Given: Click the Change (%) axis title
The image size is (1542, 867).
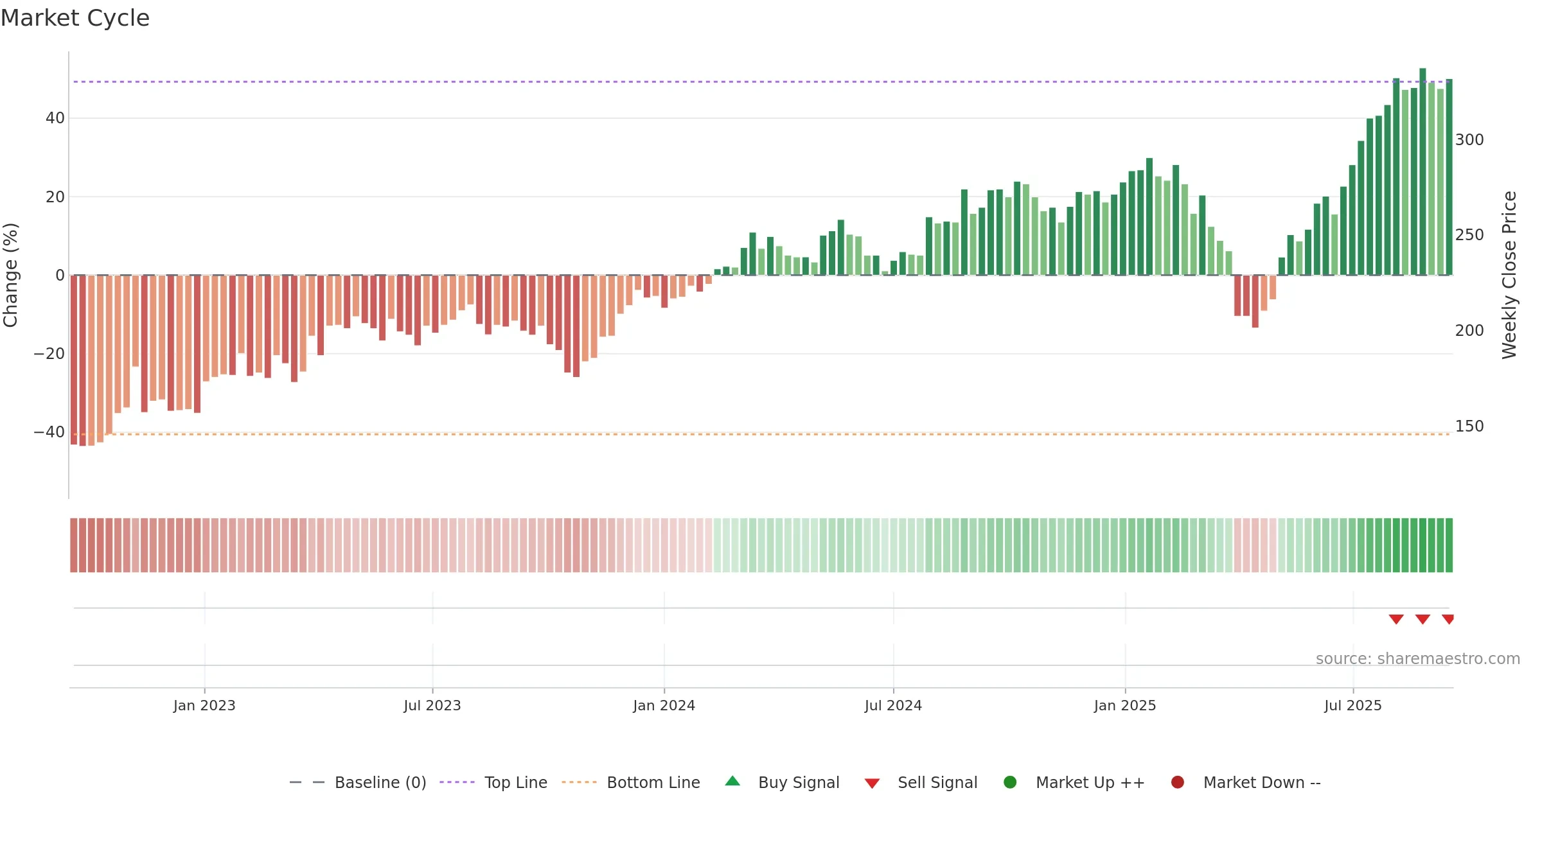Looking at the screenshot, I should coord(11,275).
